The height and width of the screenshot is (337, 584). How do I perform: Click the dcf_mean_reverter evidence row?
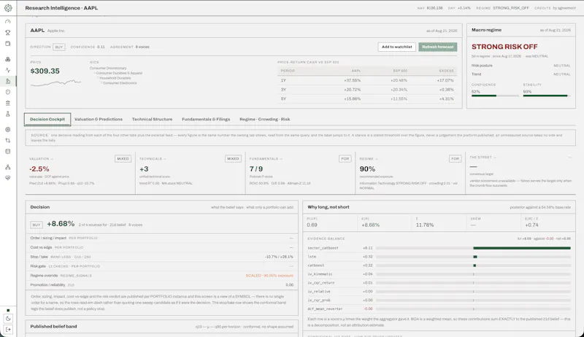[439, 309]
